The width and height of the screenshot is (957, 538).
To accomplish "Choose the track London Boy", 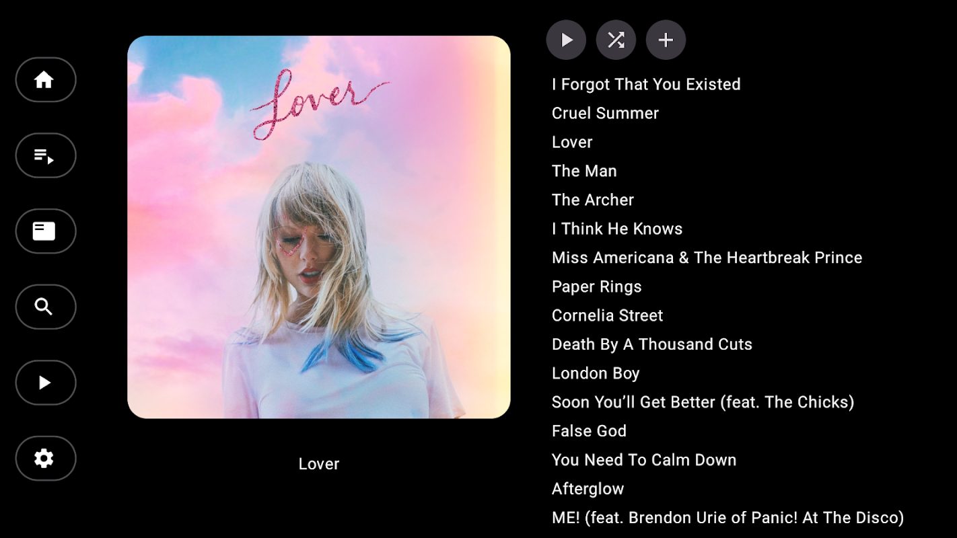I will [596, 373].
